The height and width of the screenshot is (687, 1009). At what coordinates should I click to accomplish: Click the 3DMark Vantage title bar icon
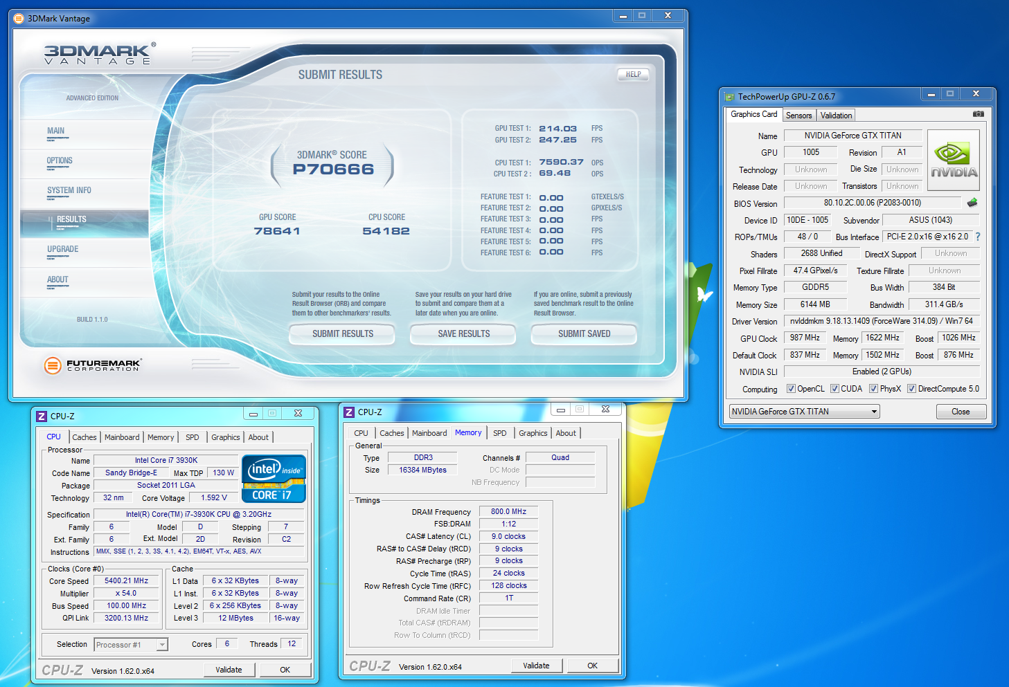click(x=19, y=18)
